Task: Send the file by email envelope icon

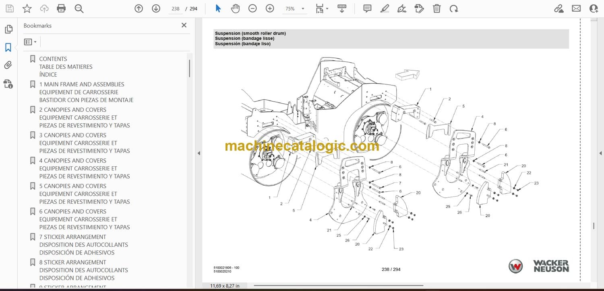Action: (576, 8)
